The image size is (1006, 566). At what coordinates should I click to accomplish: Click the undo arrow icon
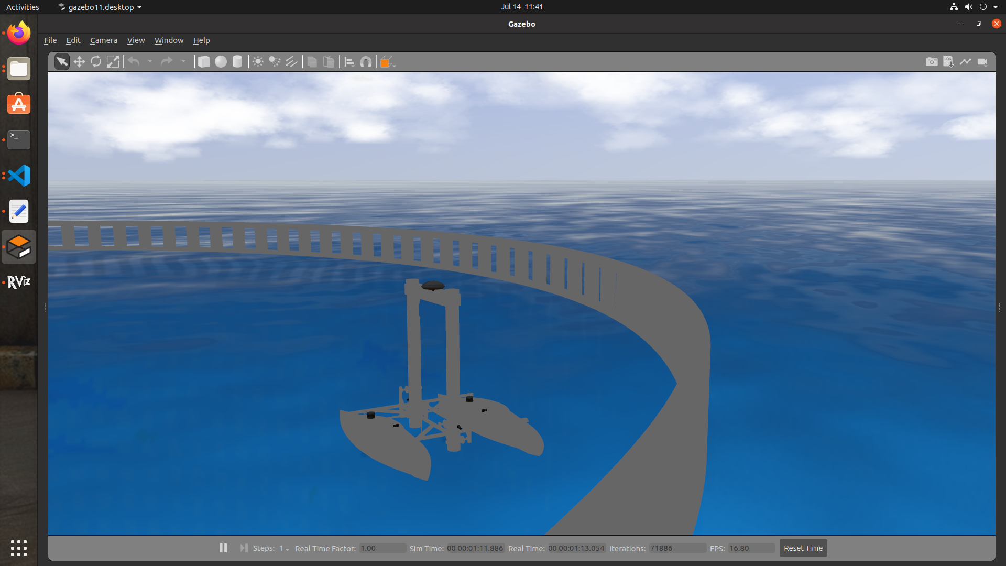point(134,62)
